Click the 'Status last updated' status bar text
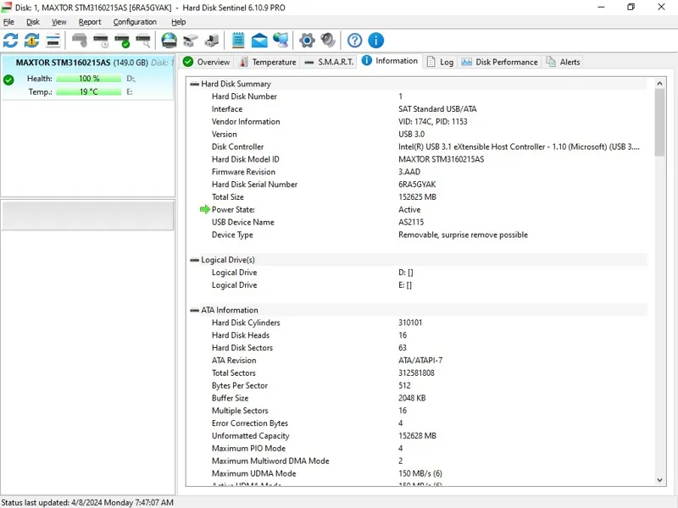This screenshot has width=678, height=508. pos(87,502)
